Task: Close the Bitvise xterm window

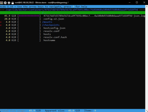Action: pyautogui.click(x=144, y=2)
